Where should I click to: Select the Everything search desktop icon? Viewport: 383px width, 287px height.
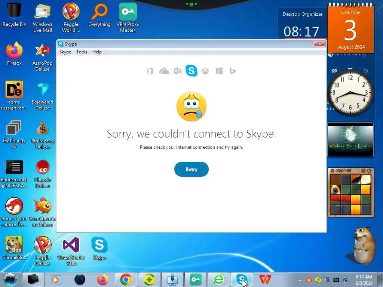[99, 15]
